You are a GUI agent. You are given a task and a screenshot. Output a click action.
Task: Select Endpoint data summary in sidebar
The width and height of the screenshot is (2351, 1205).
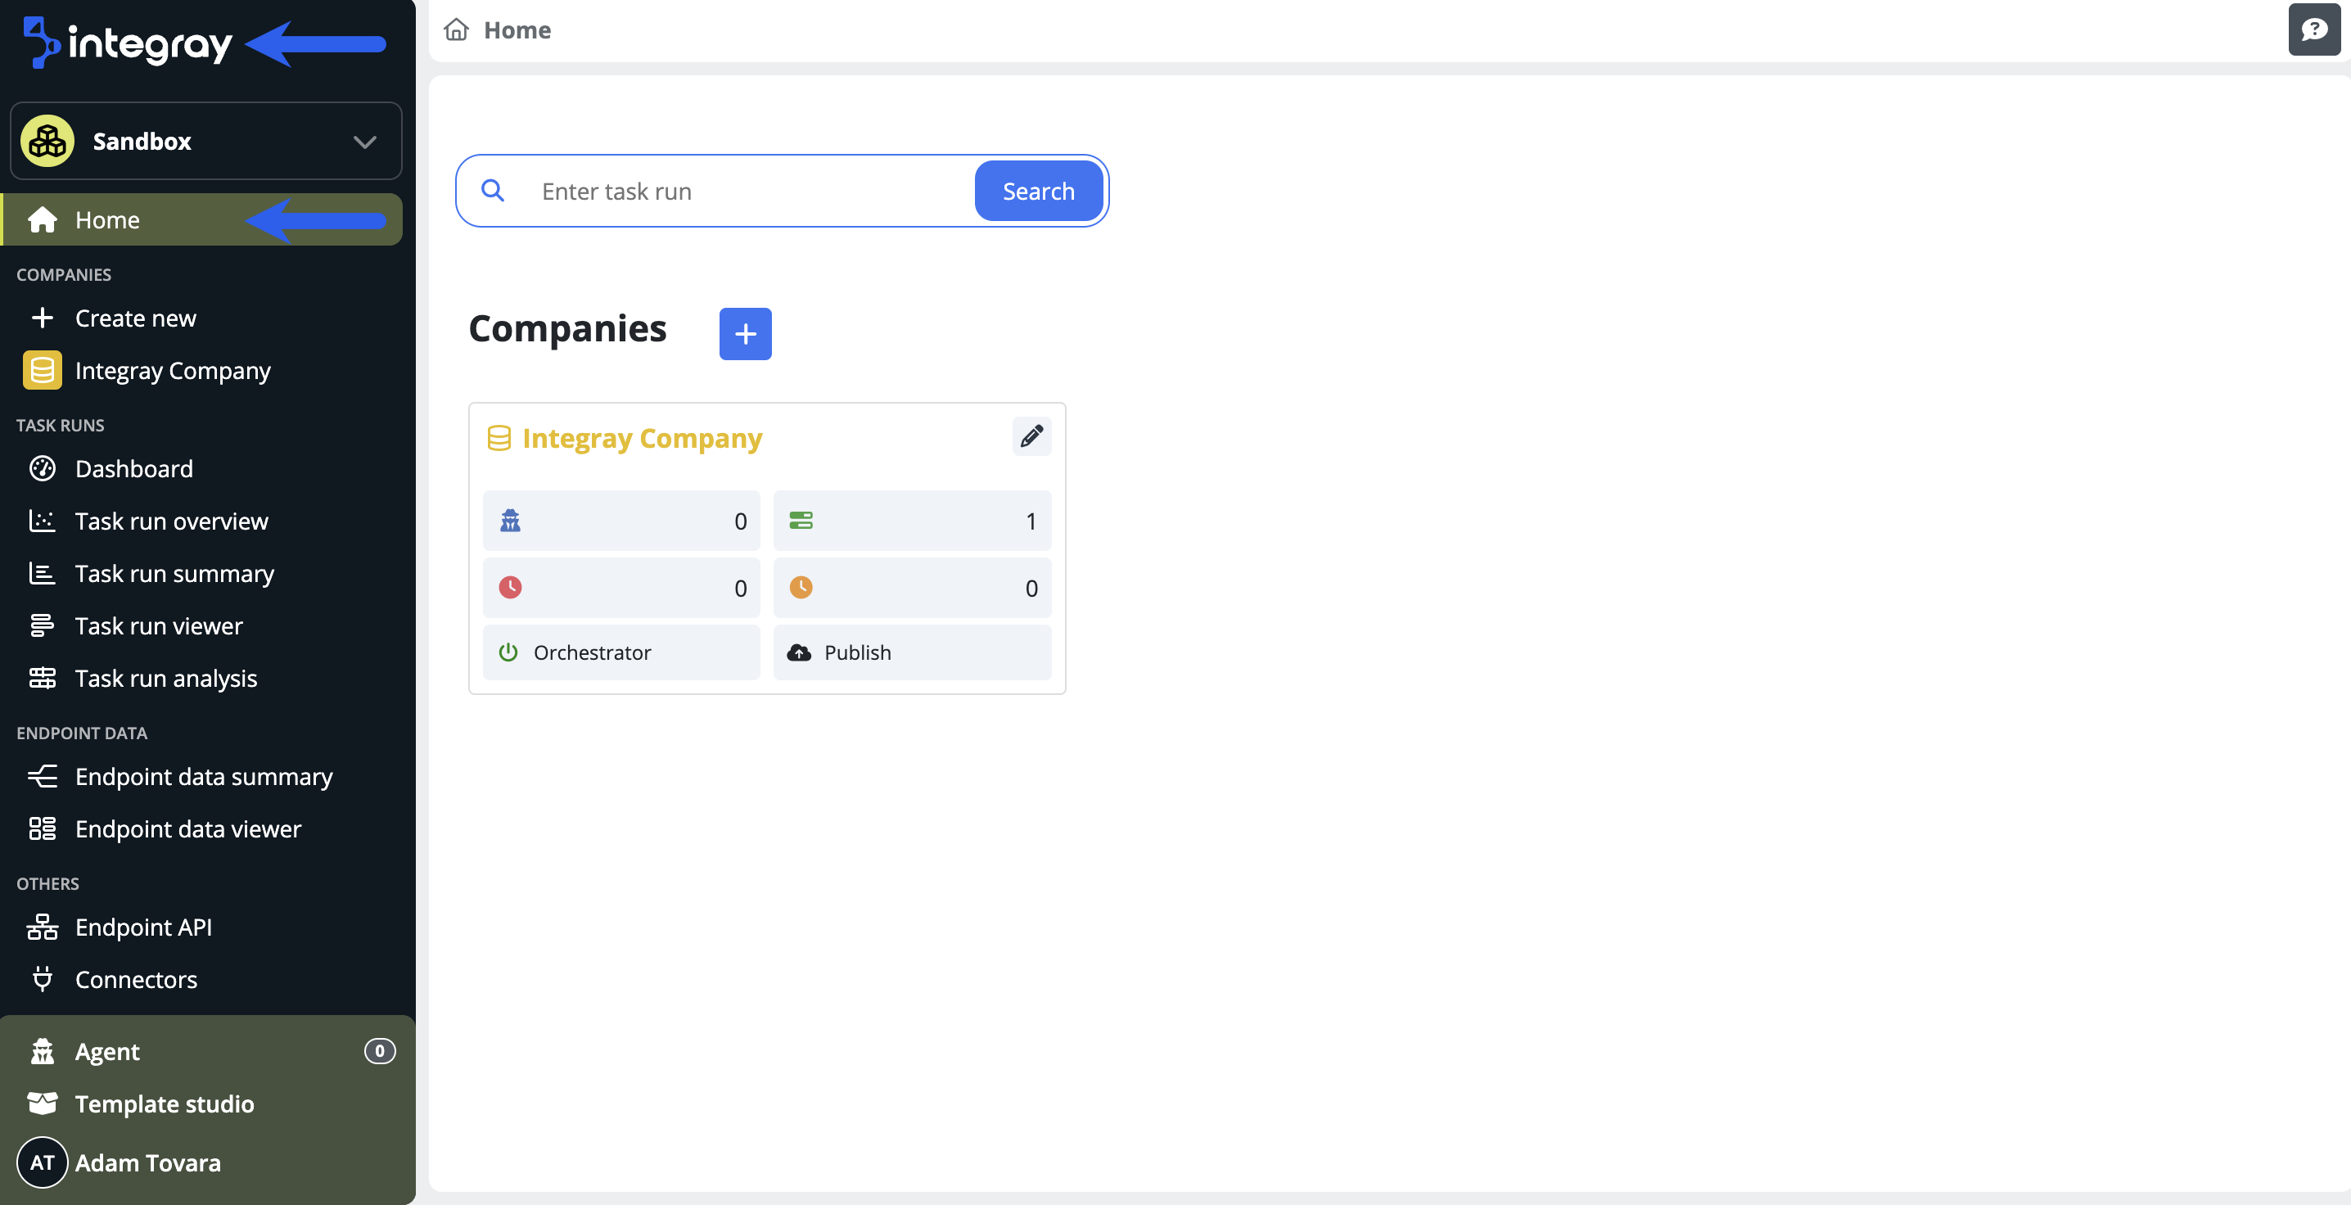point(204,777)
